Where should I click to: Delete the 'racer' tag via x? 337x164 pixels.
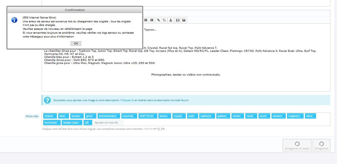[x=255, y=116]
